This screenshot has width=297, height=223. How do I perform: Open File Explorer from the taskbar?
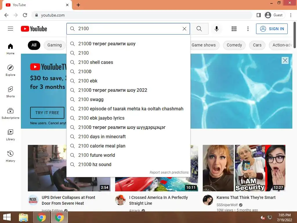pos(23,217)
